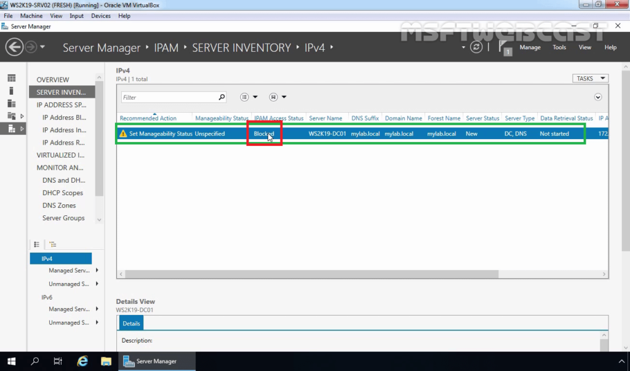
Task: Open DNS Zones navigation item
Action: pos(59,205)
